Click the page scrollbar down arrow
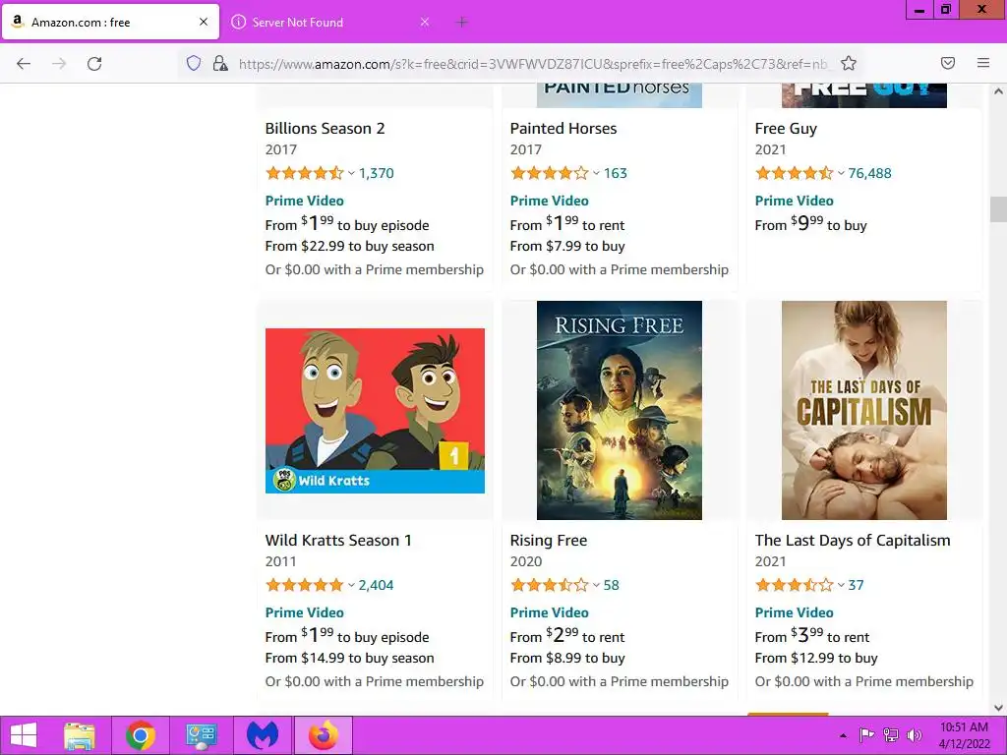This screenshot has height=755, width=1007. pos(998,708)
